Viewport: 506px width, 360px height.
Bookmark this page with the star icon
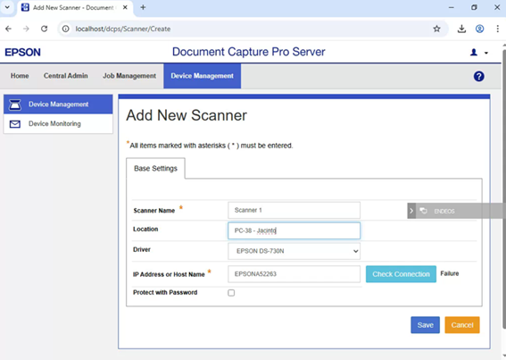tap(436, 29)
